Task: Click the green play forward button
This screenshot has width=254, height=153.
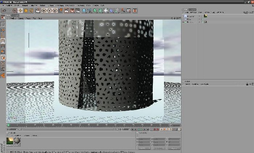Action: pyautogui.click(x=142, y=129)
